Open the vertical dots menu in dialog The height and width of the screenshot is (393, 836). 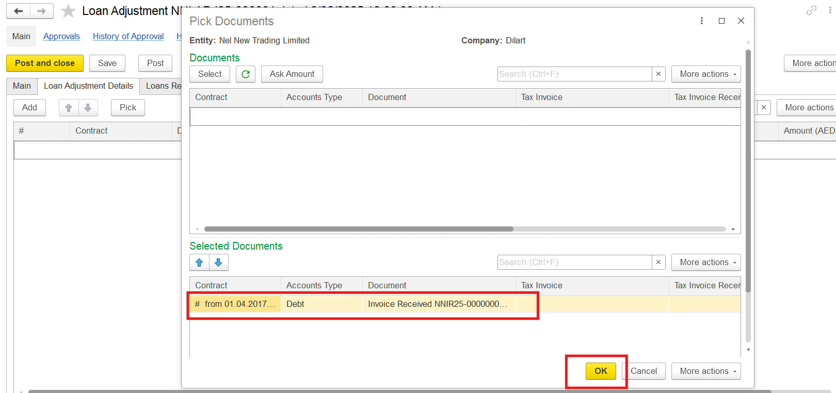click(701, 21)
